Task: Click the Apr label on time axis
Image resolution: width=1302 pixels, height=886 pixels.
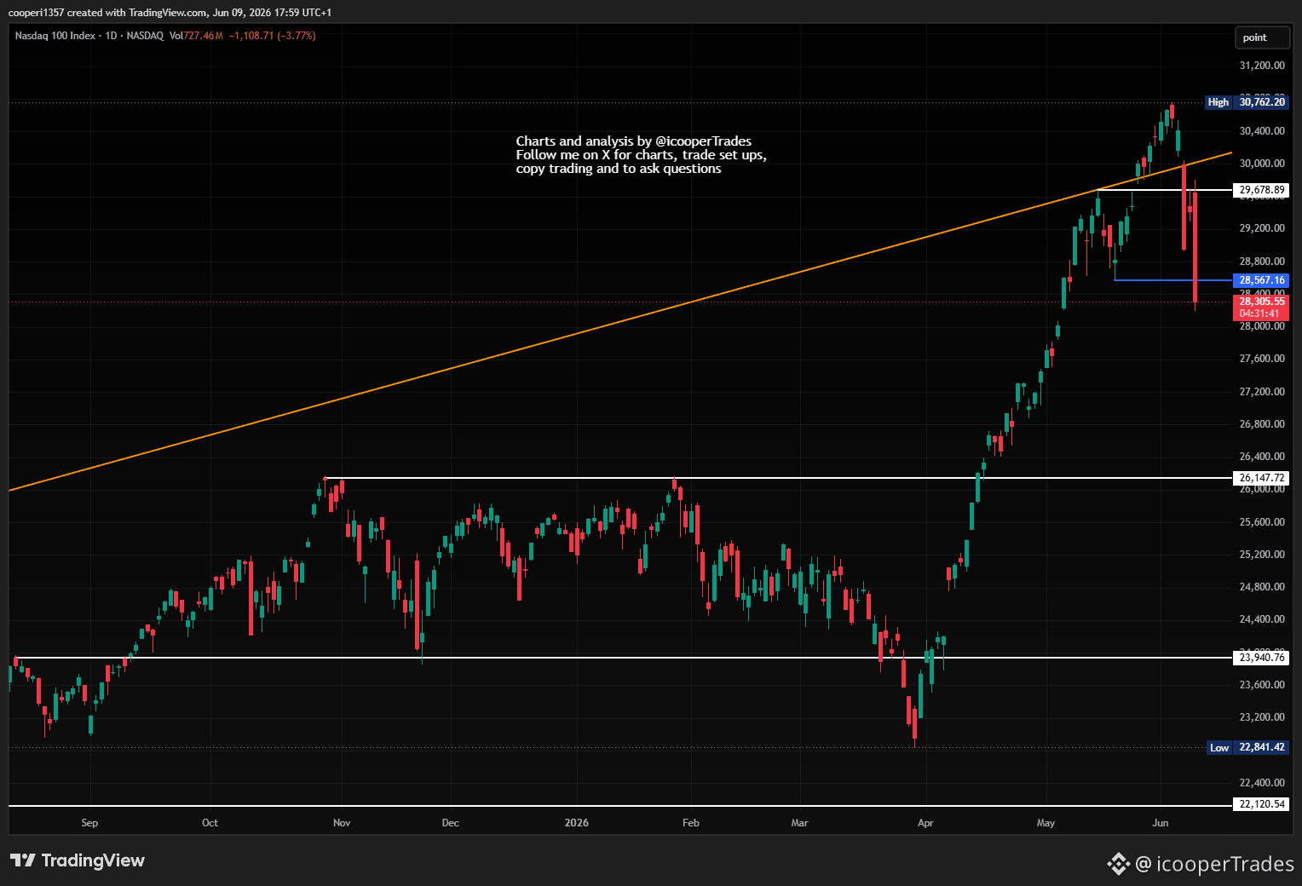Action: pyautogui.click(x=925, y=823)
